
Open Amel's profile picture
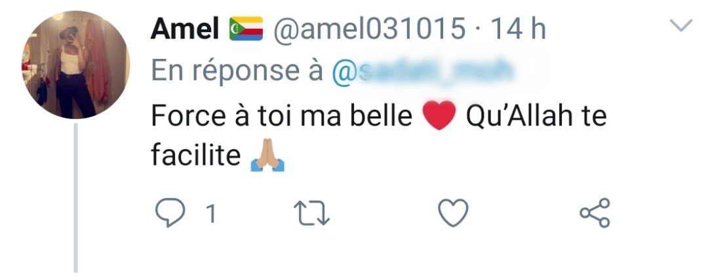pos(76,64)
